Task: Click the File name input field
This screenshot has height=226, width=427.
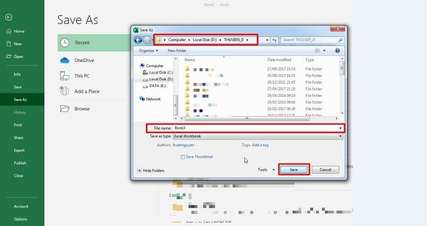Action: (256, 128)
